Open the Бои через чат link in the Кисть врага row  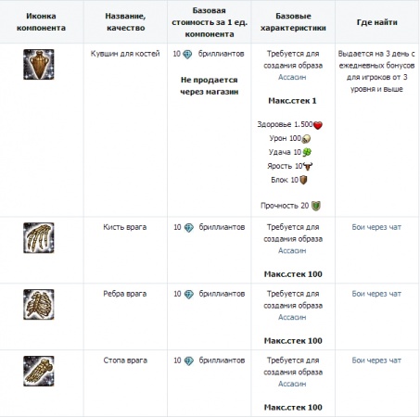pyautogui.click(x=376, y=227)
